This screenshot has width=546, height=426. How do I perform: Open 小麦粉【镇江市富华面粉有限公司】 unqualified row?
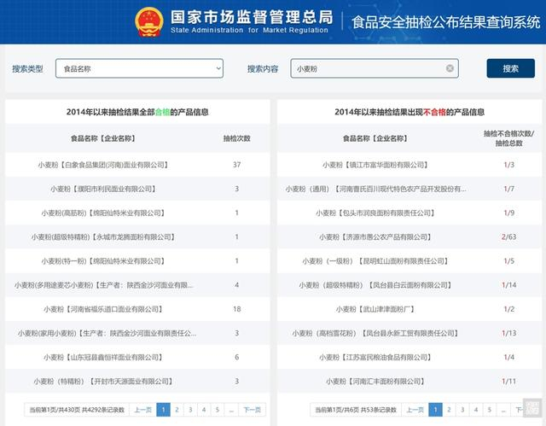coord(409,165)
